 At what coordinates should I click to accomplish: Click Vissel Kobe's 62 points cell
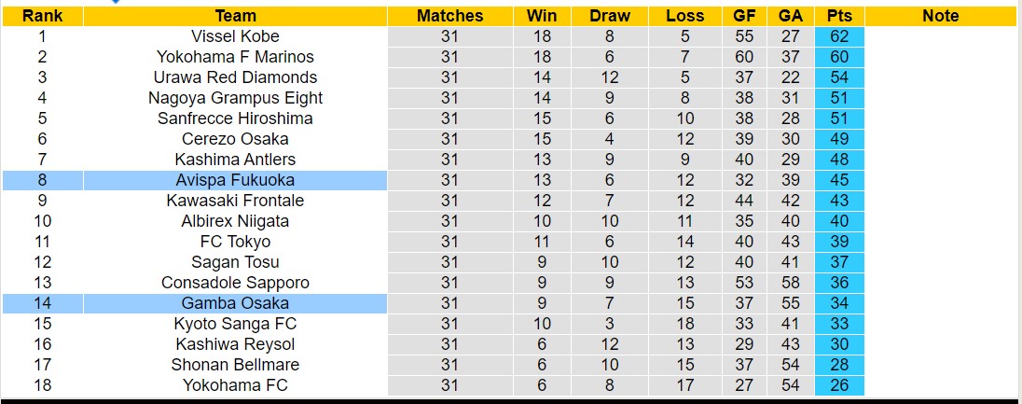point(839,36)
